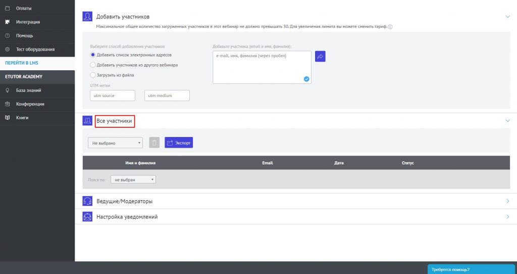
Task: Click the All participants section icon
Action: point(87,121)
